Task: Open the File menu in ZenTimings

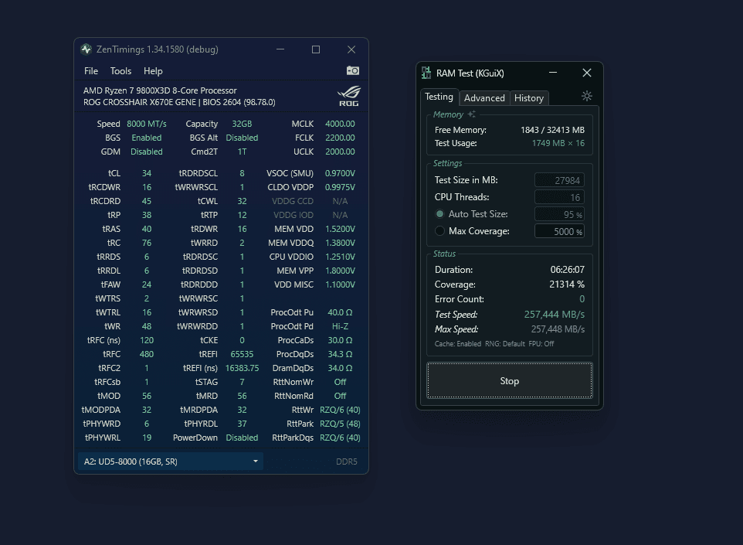Action: point(91,71)
